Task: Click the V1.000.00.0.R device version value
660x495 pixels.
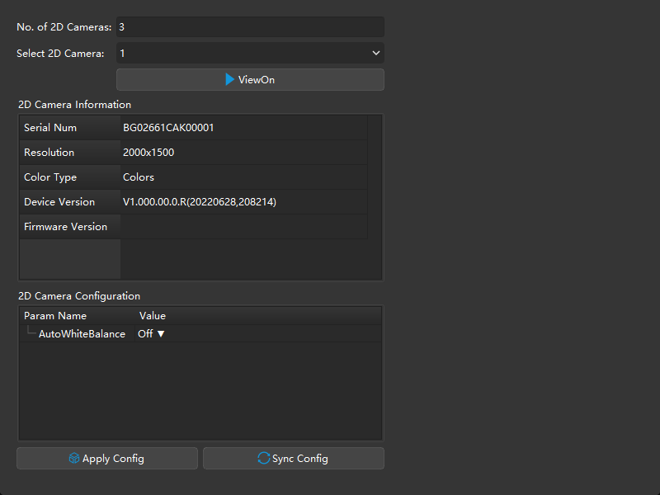Action: (199, 202)
